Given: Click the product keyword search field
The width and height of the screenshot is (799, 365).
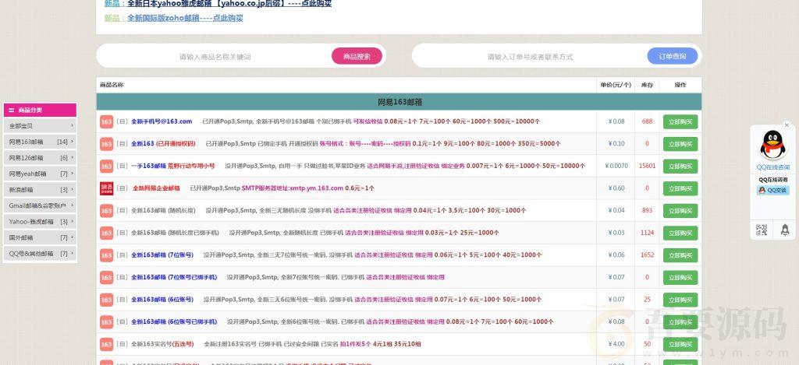Looking at the screenshot, I should pyautogui.click(x=215, y=57).
